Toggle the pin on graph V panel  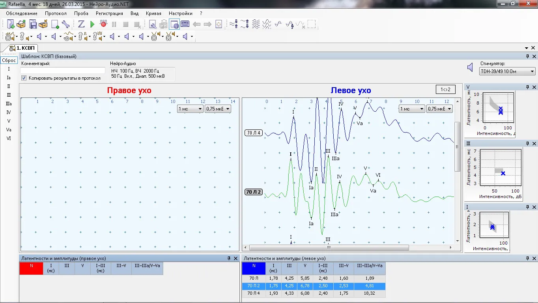(527, 87)
